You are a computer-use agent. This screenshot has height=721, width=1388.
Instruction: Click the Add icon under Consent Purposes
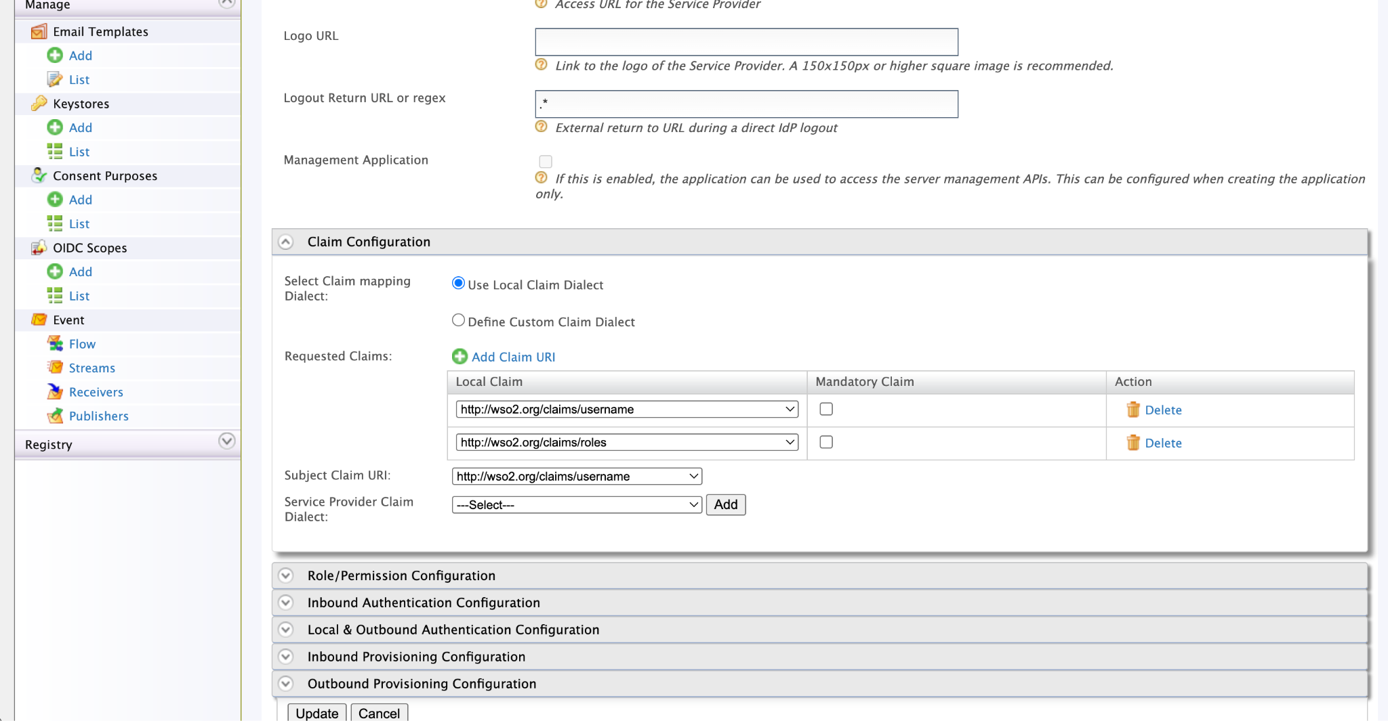pyautogui.click(x=55, y=200)
